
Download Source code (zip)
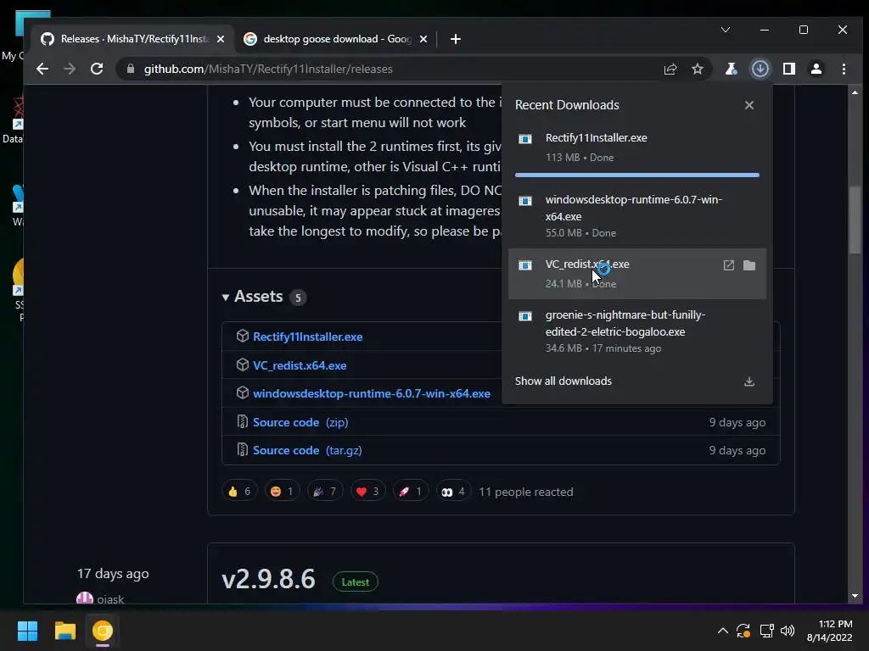pos(300,422)
